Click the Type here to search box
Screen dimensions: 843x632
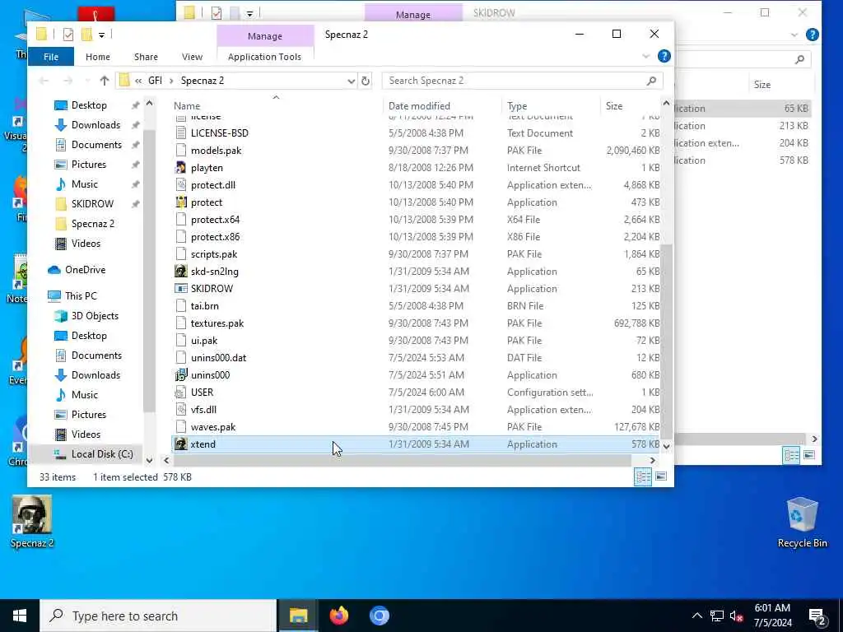[x=159, y=616]
